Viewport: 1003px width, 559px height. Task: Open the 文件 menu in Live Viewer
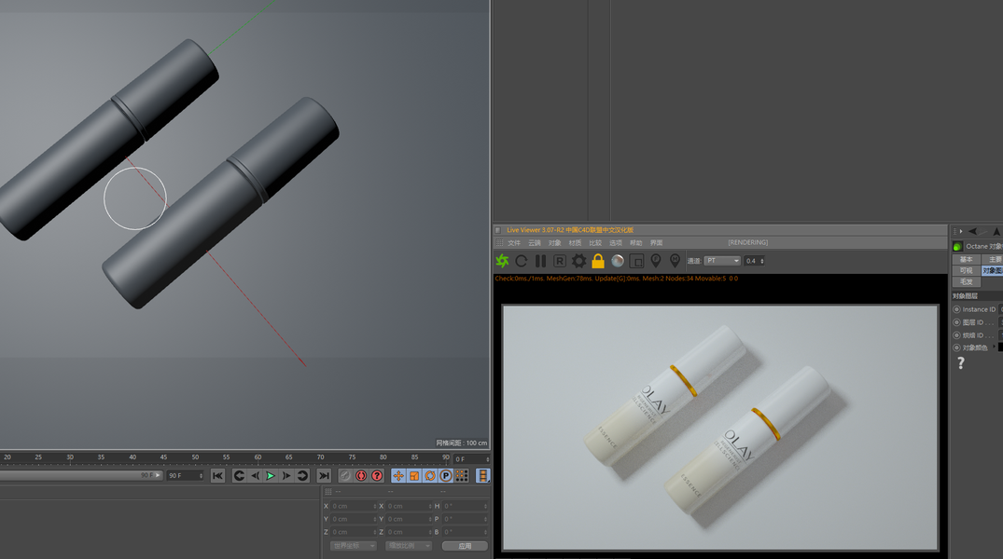tap(514, 243)
